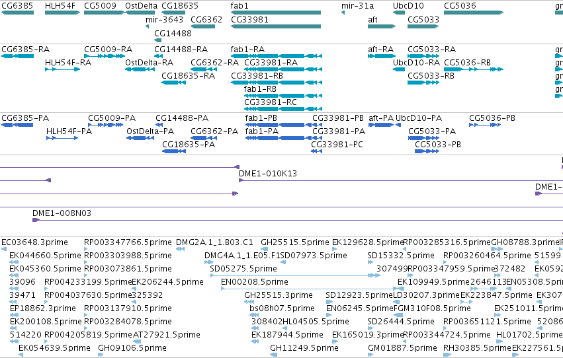The height and width of the screenshot is (358, 563).
Task: Select the fab1 gene bar
Action: [276, 13]
